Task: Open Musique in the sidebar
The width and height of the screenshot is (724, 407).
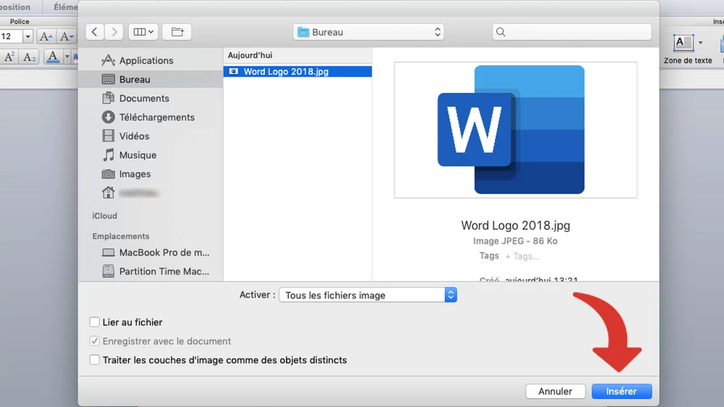Action: (151, 155)
